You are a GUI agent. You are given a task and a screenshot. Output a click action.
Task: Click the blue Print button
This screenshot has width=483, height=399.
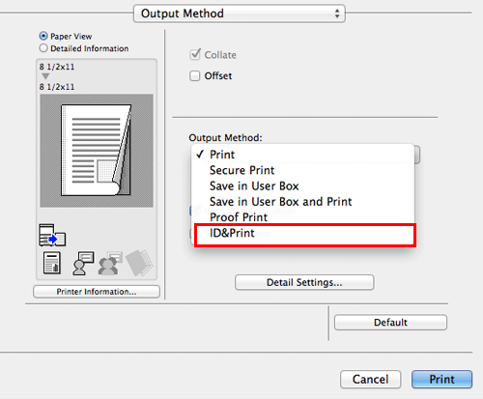[441, 380]
